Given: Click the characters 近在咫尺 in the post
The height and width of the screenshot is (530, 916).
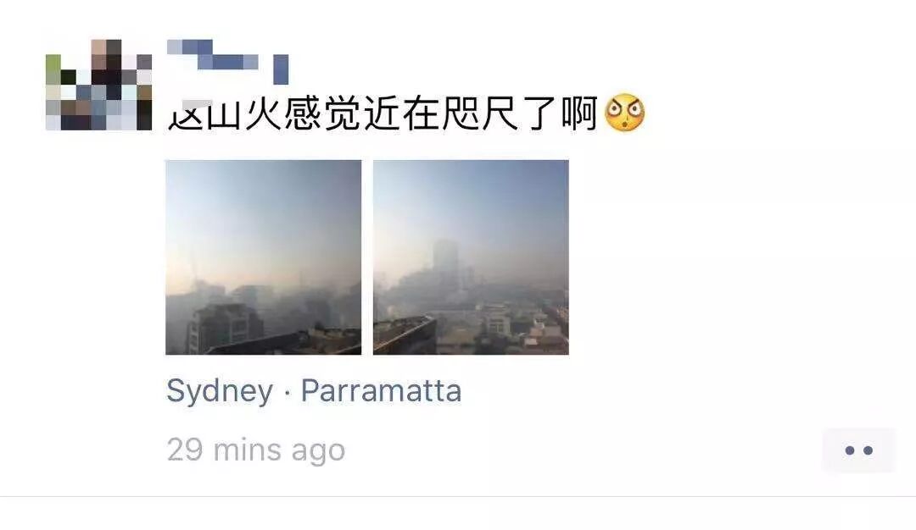Looking at the screenshot, I should (x=441, y=113).
